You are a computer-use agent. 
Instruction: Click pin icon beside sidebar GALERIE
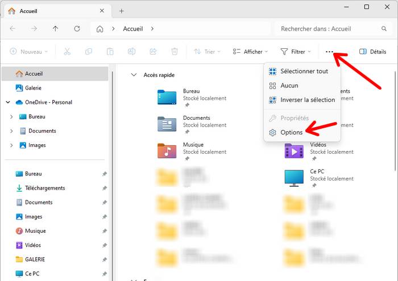(104, 260)
